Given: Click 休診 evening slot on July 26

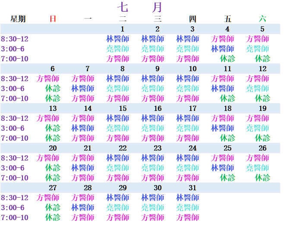Looking at the screenshot, I should [x=262, y=178].
